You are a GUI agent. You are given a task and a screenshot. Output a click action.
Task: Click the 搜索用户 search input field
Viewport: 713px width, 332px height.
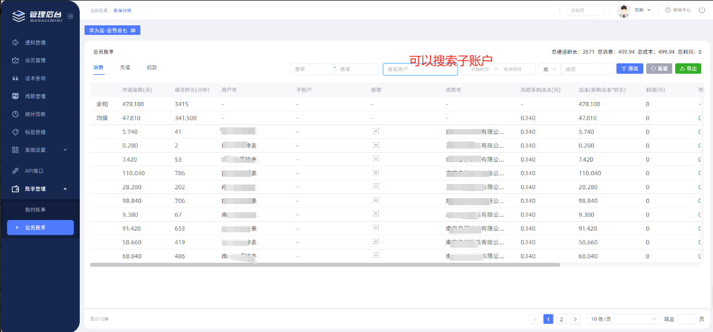point(419,70)
